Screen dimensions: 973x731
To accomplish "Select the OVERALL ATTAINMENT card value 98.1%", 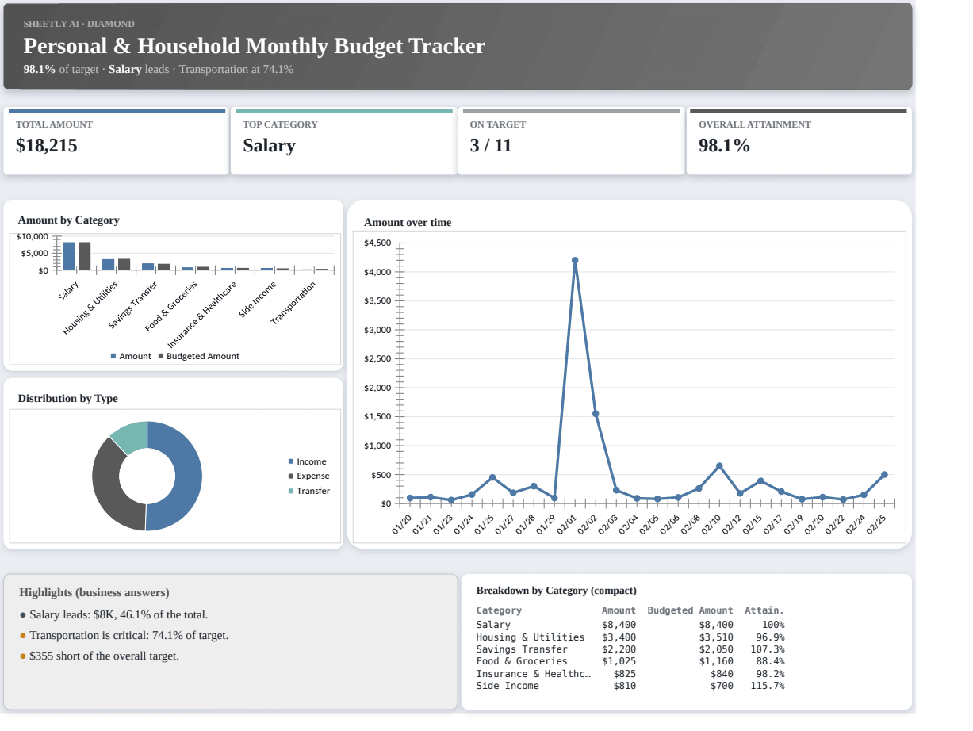I will (x=724, y=146).
